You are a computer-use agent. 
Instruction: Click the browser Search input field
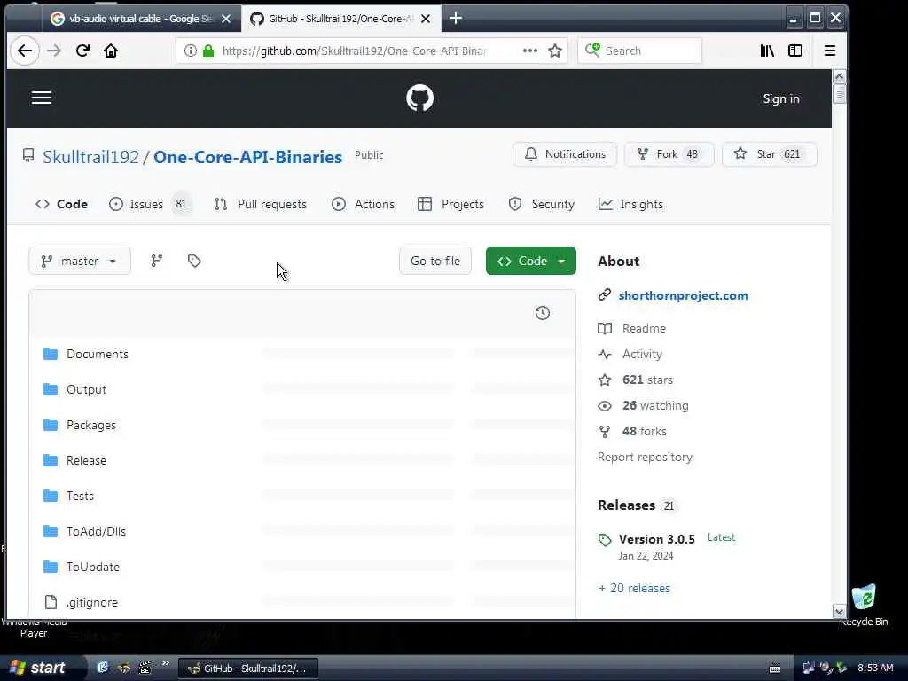point(640,51)
